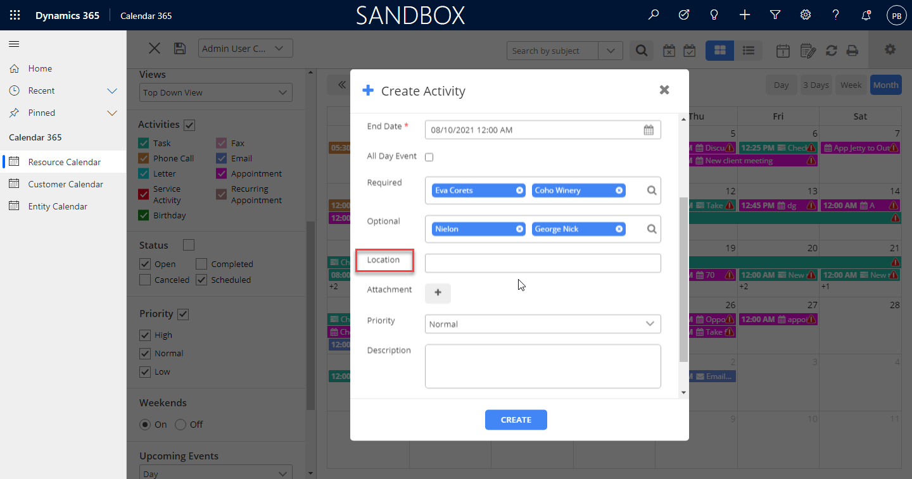The width and height of the screenshot is (912, 479).
Task: Expand the Recent section chevron
Action: [112, 90]
